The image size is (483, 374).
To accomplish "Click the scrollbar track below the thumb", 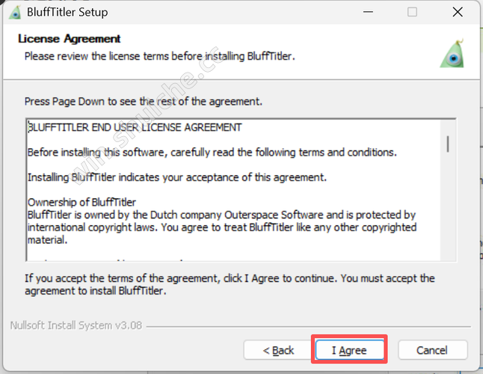I will pyautogui.click(x=448, y=206).
